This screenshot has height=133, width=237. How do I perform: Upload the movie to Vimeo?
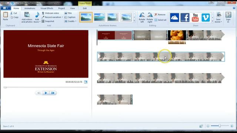pos(206,17)
